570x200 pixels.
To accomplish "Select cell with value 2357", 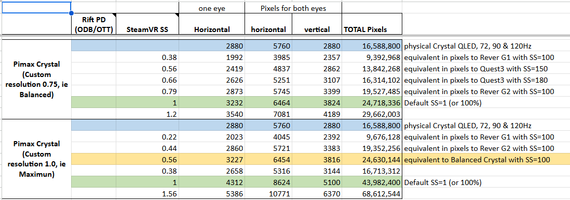I will click(x=317, y=57).
